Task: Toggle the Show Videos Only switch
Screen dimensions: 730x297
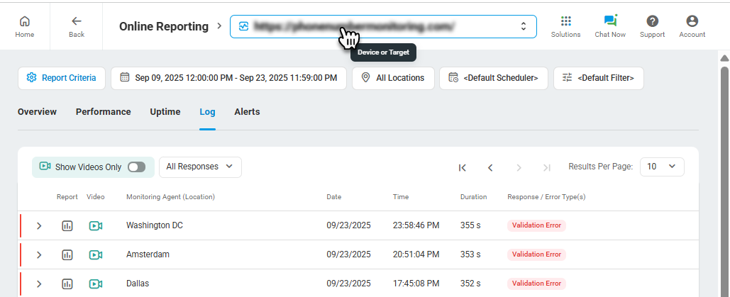Action: pyautogui.click(x=136, y=167)
